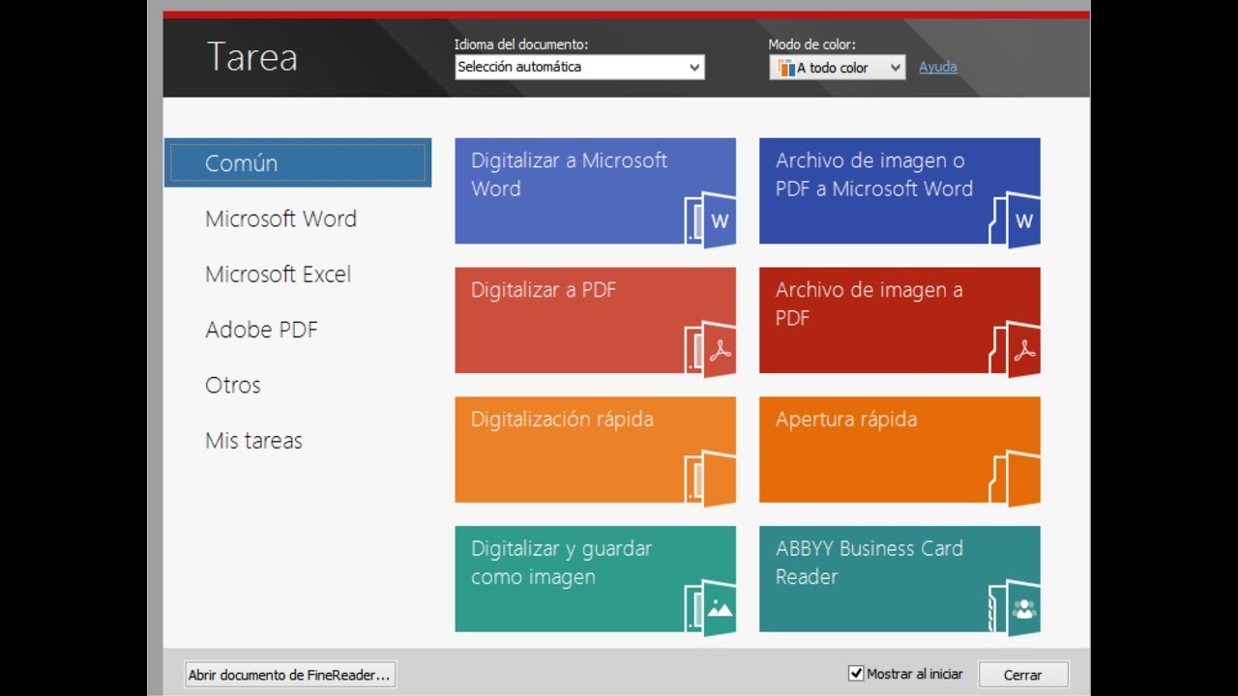
Task: Click the Word icon on Archivo de imagen o PDF tile
Action: [1016, 219]
